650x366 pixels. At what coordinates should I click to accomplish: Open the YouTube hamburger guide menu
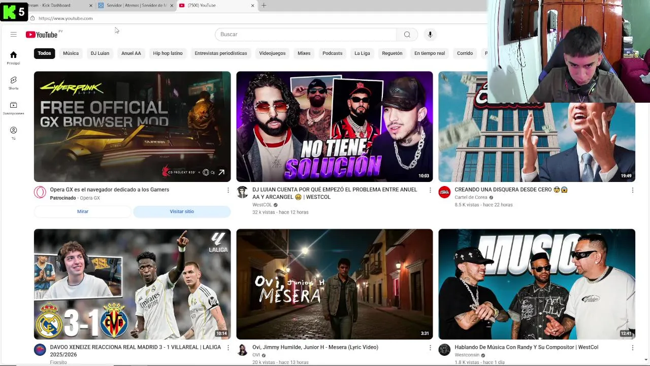tap(14, 35)
